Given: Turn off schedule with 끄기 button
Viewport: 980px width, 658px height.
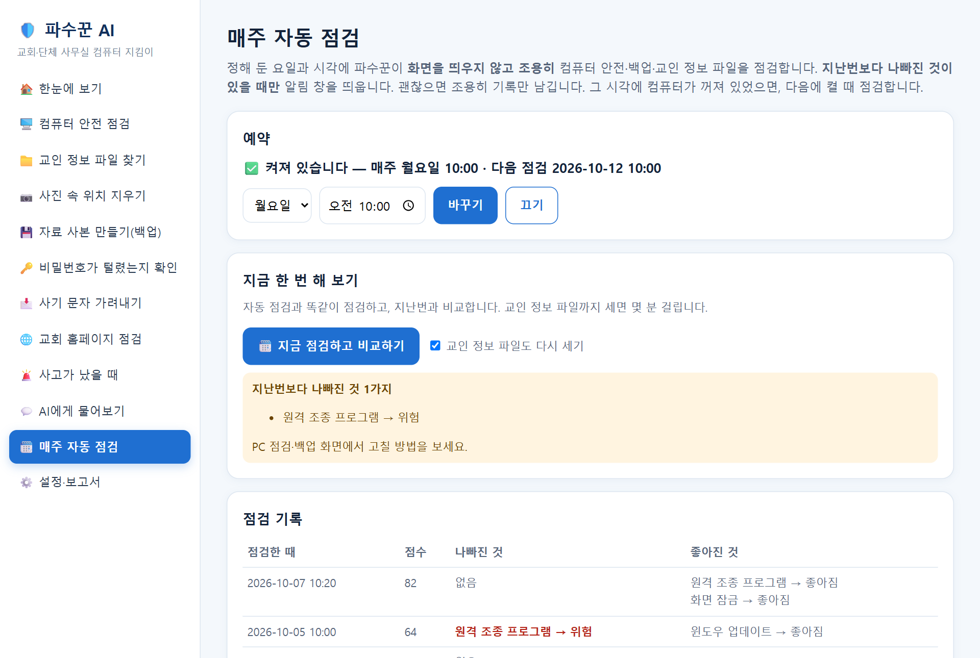Looking at the screenshot, I should pyautogui.click(x=531, y=206).
